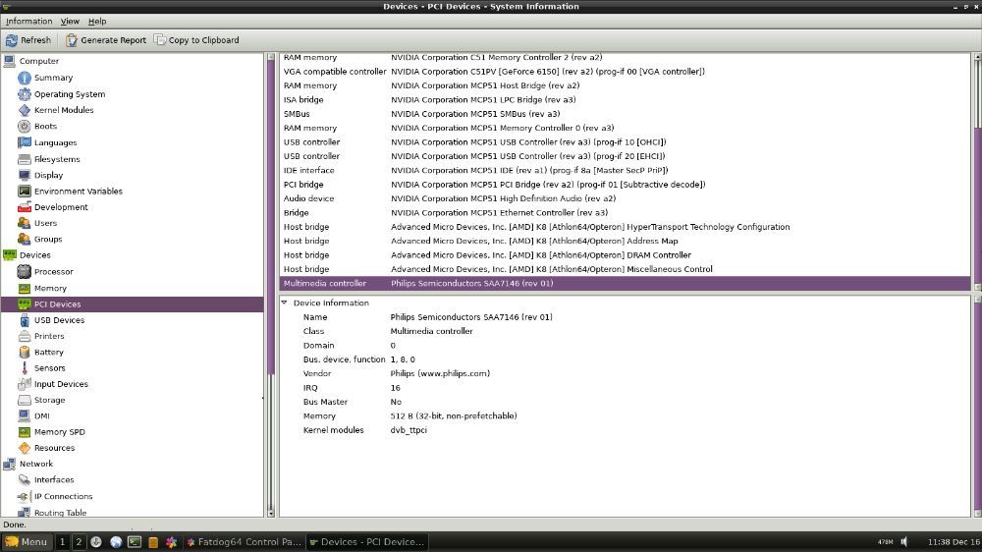Click the Refresh toolbar button

[28, 40]
